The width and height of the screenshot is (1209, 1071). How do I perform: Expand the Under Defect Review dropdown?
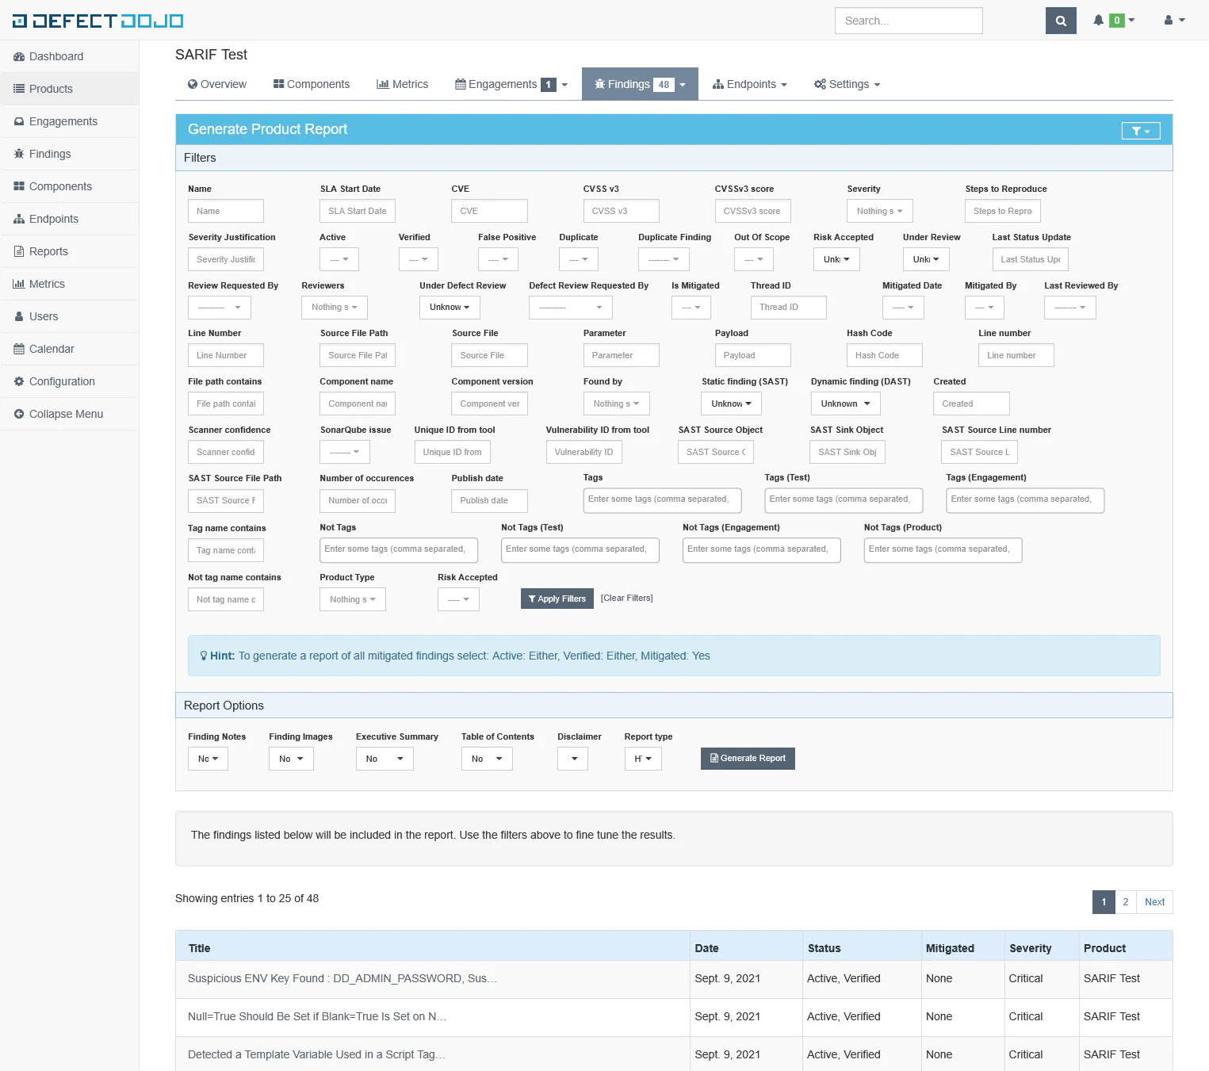point(449,307)
